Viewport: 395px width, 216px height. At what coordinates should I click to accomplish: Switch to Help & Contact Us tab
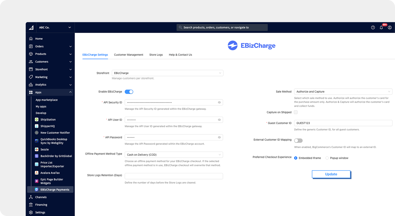[180, 55]
